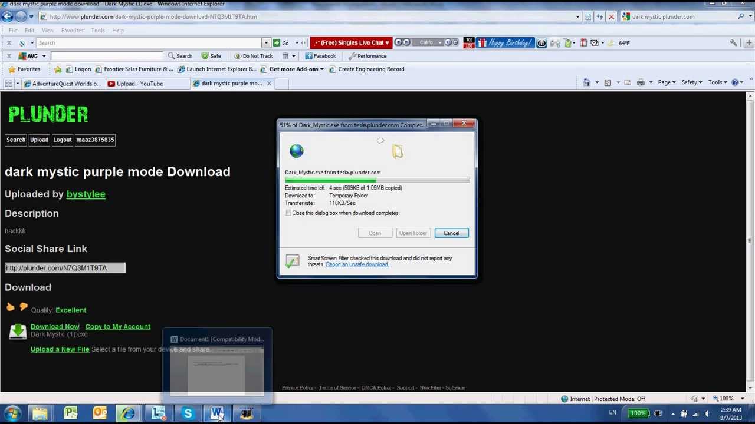755x424 pixels.
Task: Open the View menu
Action: pos(48,31)
